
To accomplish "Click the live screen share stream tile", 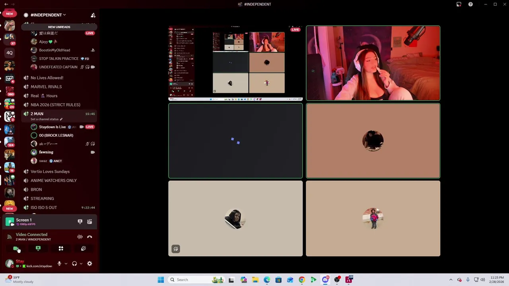I will pos(235,63).
